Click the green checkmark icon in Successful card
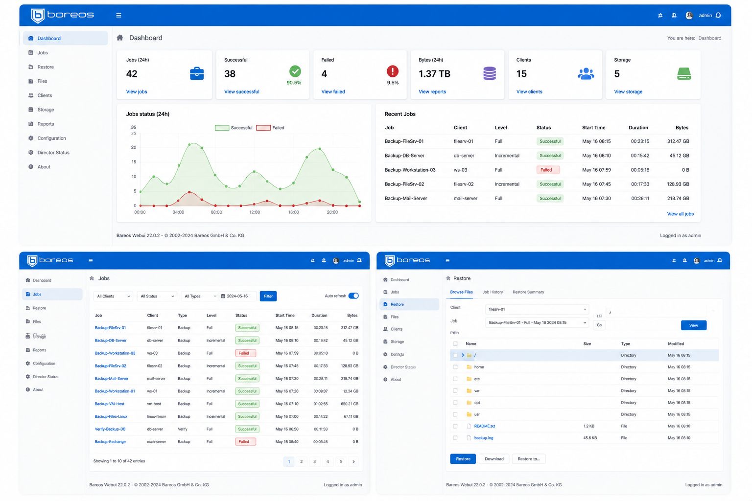Viewport: 752px width, 501px height. pos(295,71)
